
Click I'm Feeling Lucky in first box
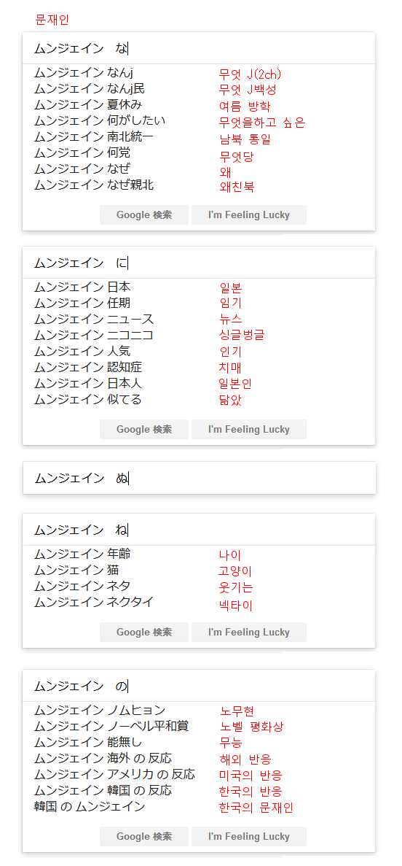coord(248,214)
